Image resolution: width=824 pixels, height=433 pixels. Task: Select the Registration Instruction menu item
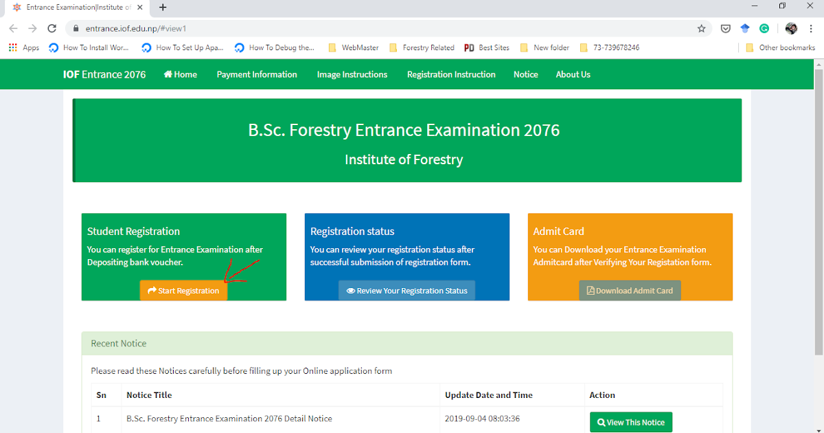[451, 74]
